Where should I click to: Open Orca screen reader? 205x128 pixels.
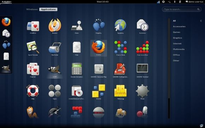55,112
